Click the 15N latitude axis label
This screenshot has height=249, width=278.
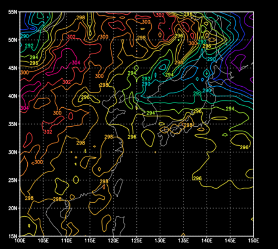12,236
